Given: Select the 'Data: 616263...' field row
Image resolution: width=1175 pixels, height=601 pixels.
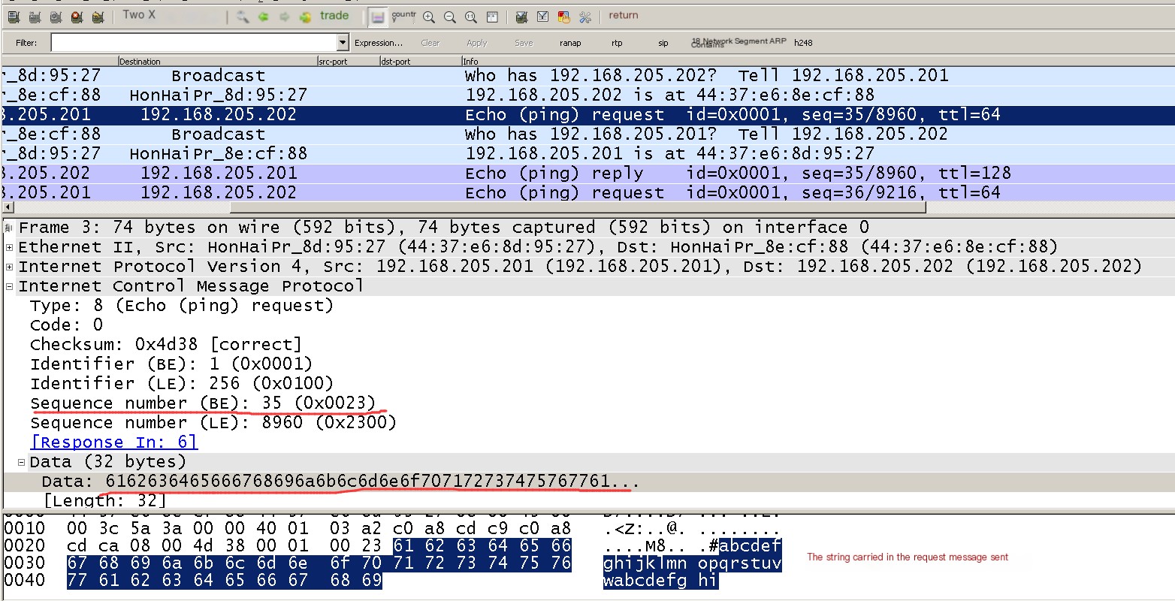Looking at the screenshot, I should point(587,482).
